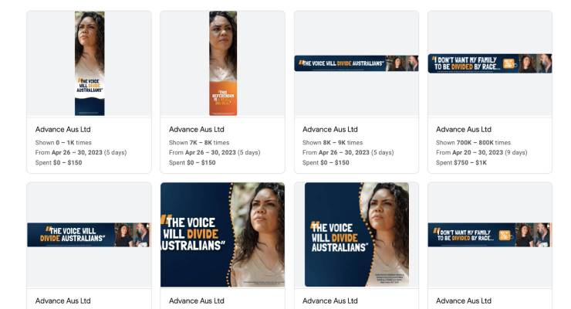Click the 'Apr 20 – 30, 2023 (9 days)' date range

(x=490, y=152)
